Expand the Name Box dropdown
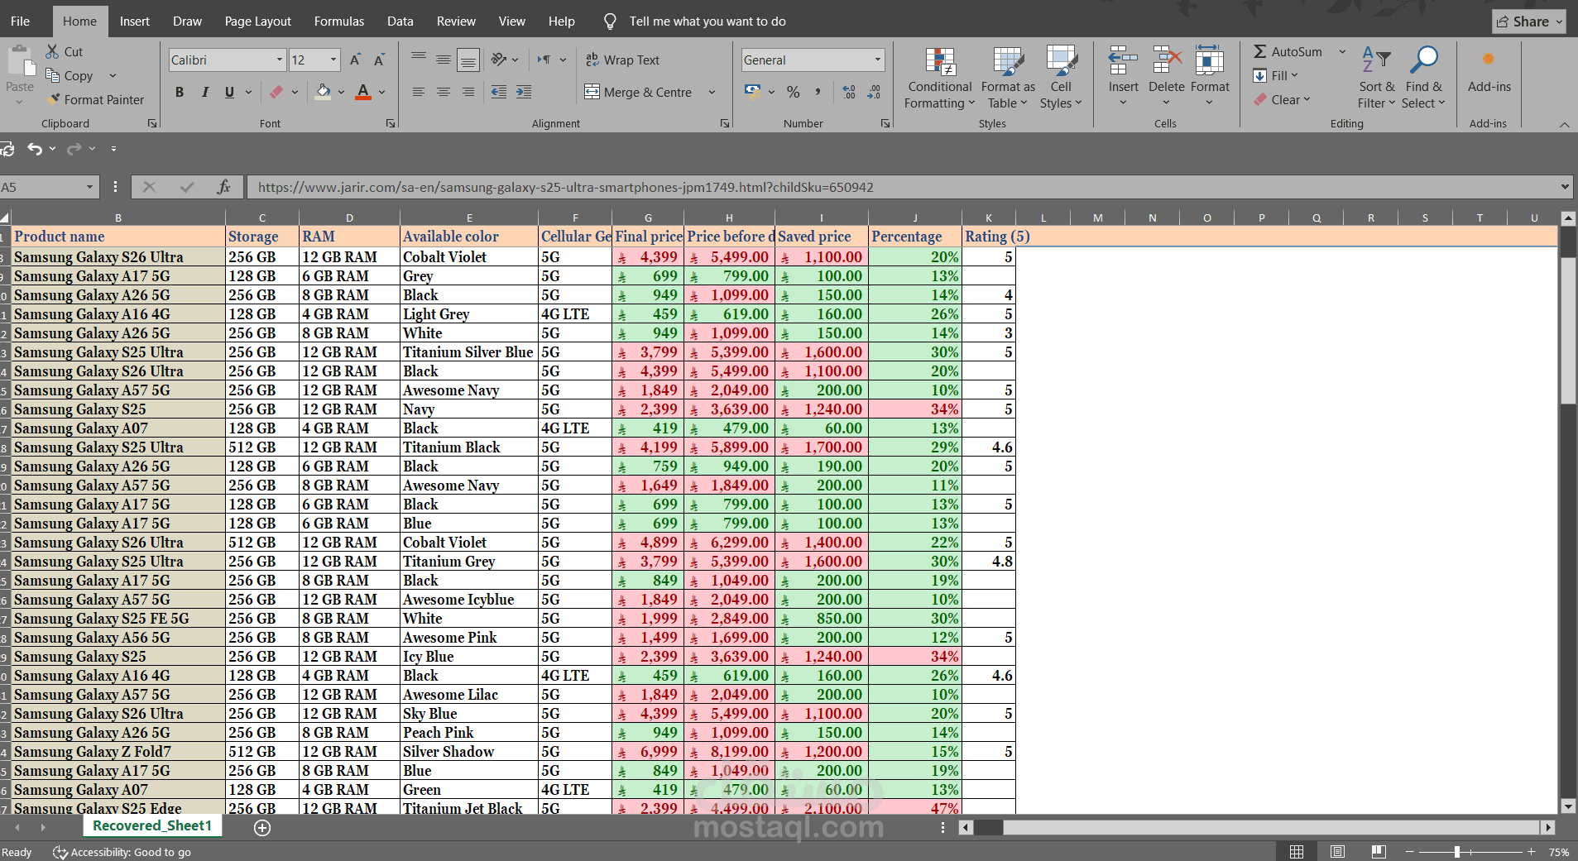The image size is (1578, 861). coord(89,187)
